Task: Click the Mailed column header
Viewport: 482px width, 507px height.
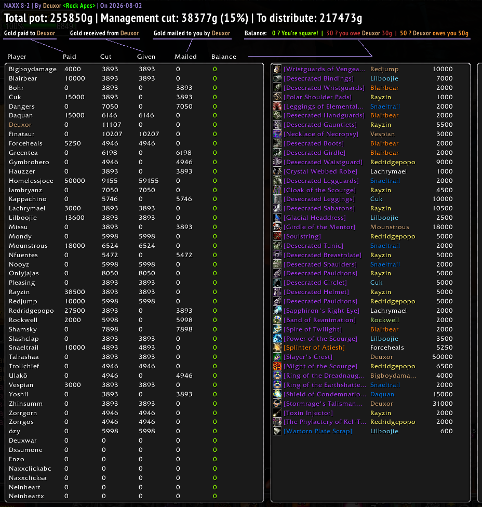Action: click(x=185, y=57)
